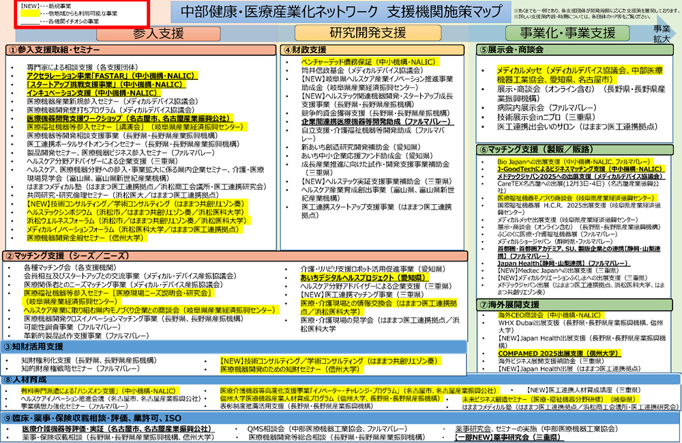Select 'あいち中小企業応援ファンド助成金（愛知県）'
The image size is (682, 443).
367,156
